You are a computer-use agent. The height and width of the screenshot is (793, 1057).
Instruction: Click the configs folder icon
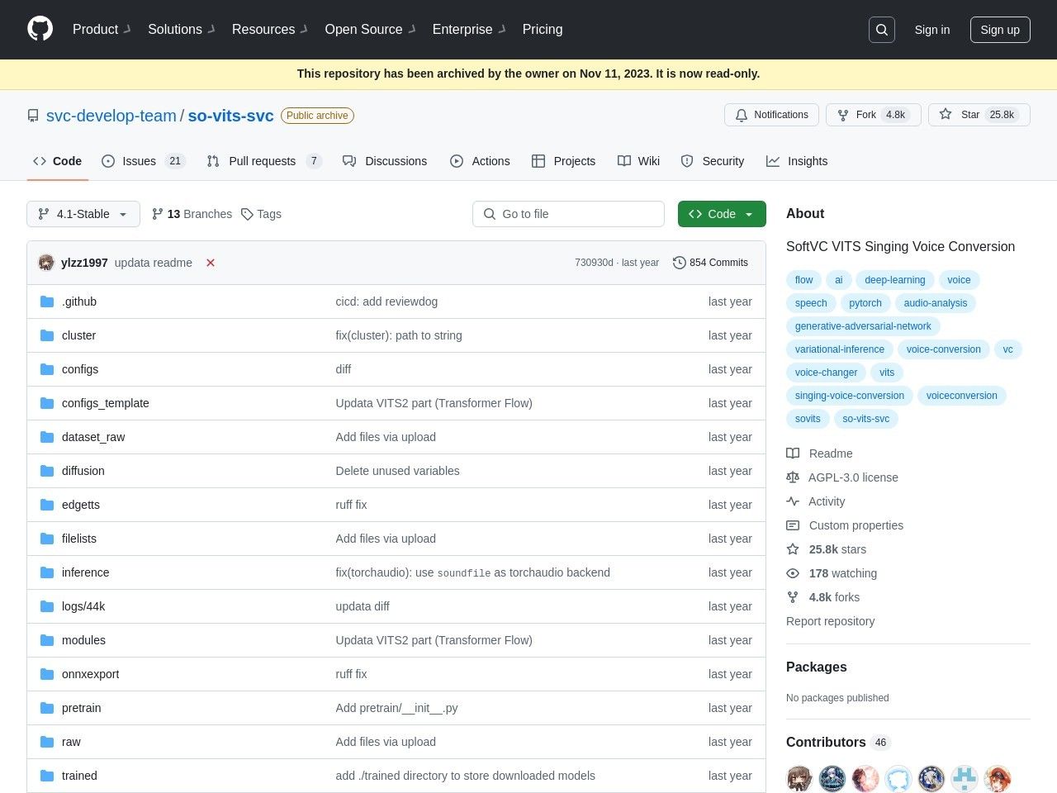tap(47, 369)
